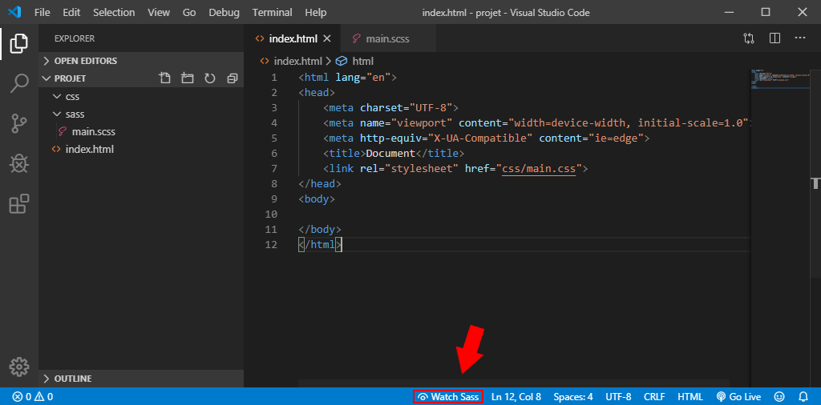Expand the OUTLINE section
Image resolution: width=821 pixels, height=405 pixels.
(141, 379)
